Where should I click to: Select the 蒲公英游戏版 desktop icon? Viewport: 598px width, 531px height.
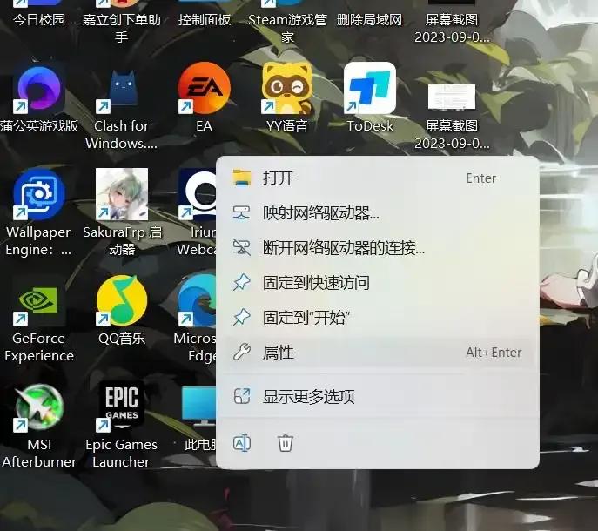(x=38, y=90)
